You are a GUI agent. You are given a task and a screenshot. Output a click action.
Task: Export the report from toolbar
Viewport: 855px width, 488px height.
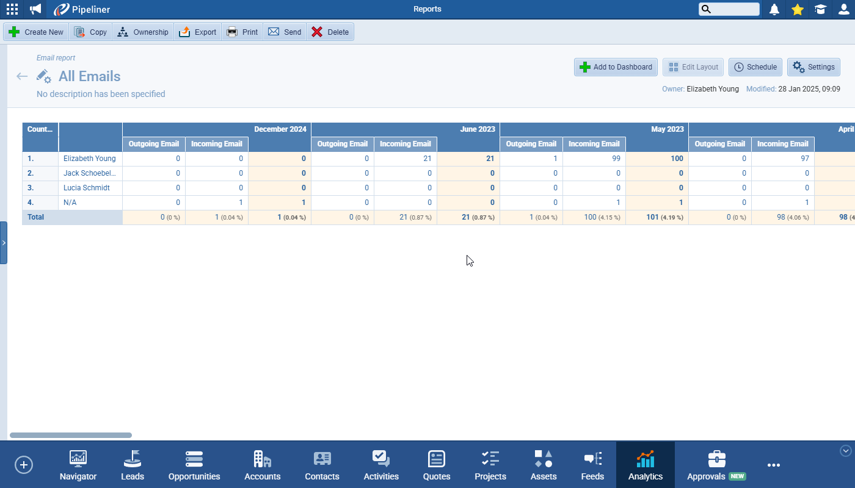point(198,32)
